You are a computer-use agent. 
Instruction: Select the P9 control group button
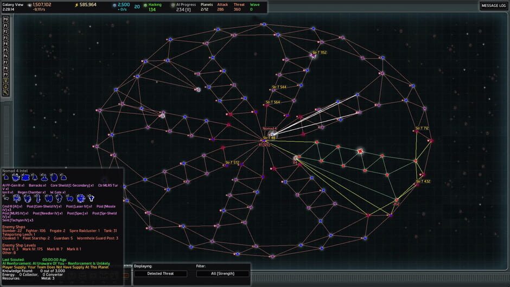tap(5, 74)
